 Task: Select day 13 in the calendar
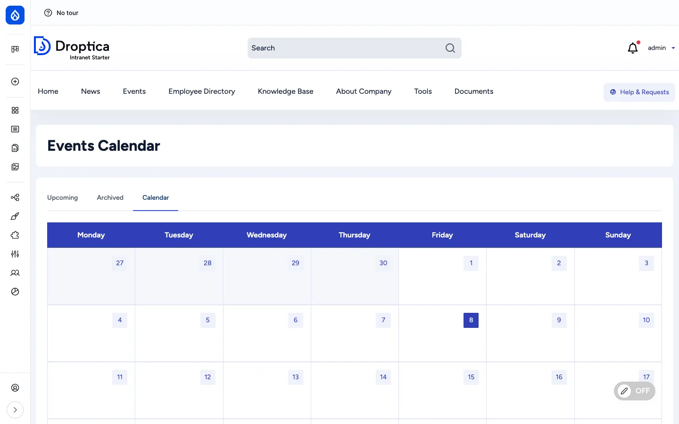pos(296,377)
